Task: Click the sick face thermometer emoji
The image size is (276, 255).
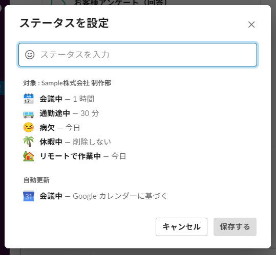Action: pos(29,127)
